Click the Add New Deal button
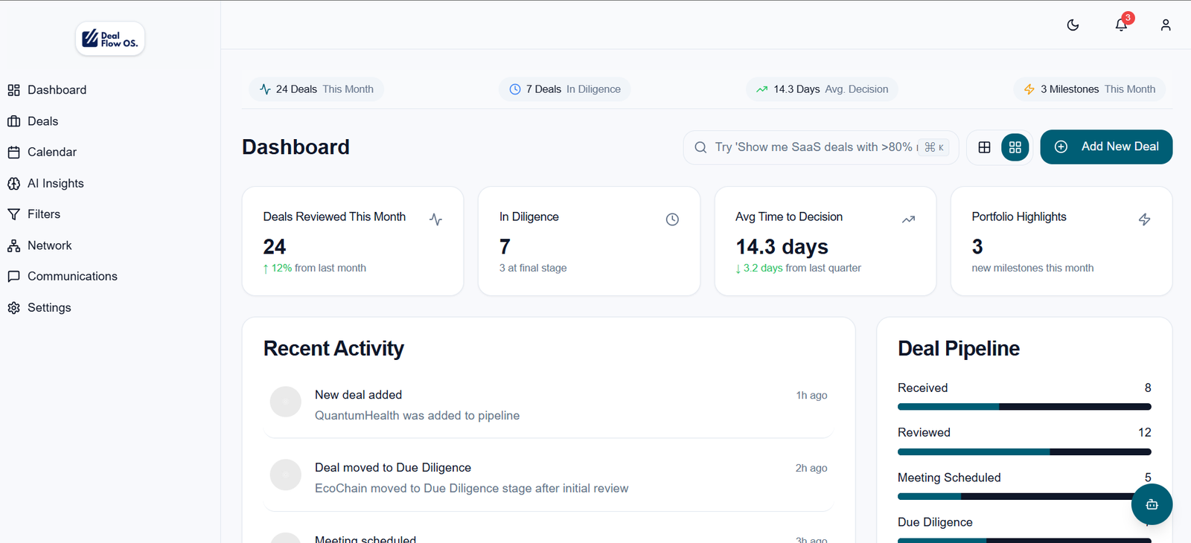 click(1105, 147)
